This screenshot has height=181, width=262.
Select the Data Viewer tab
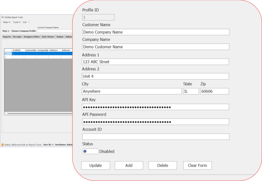(48, 37)
